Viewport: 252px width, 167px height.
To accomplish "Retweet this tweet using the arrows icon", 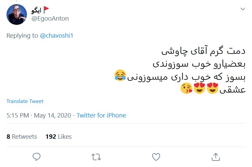I will pyautogui.click(x=96, y=157).
